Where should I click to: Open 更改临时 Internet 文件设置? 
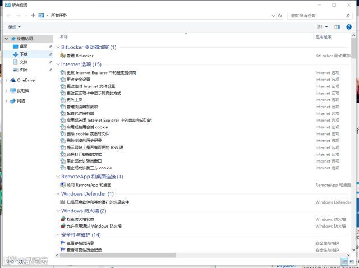tap(91, 86)
